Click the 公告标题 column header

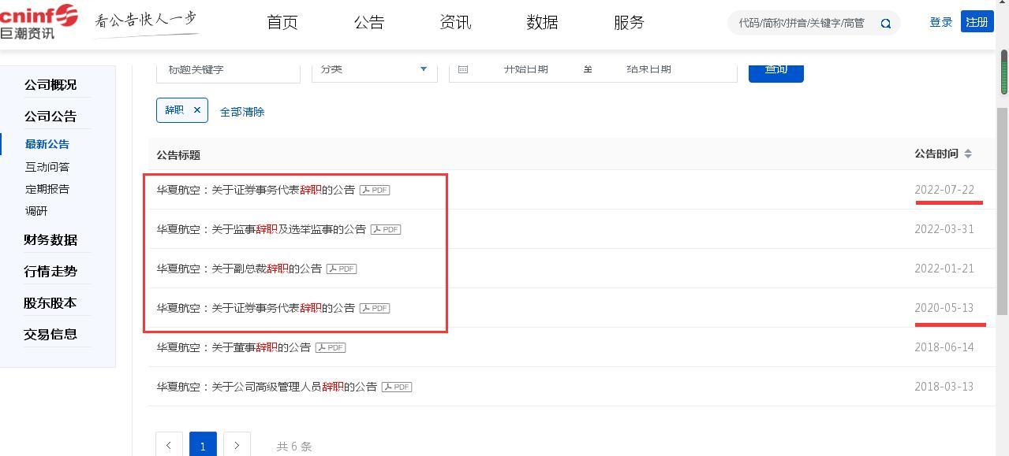point(178,155)
